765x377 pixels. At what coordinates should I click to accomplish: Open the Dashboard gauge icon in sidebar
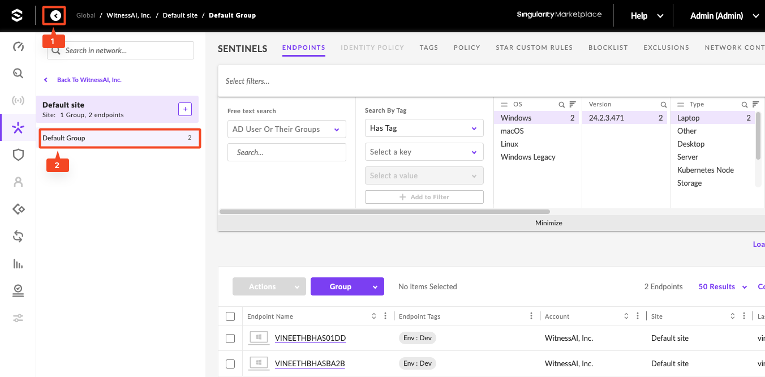pos(18,46)
